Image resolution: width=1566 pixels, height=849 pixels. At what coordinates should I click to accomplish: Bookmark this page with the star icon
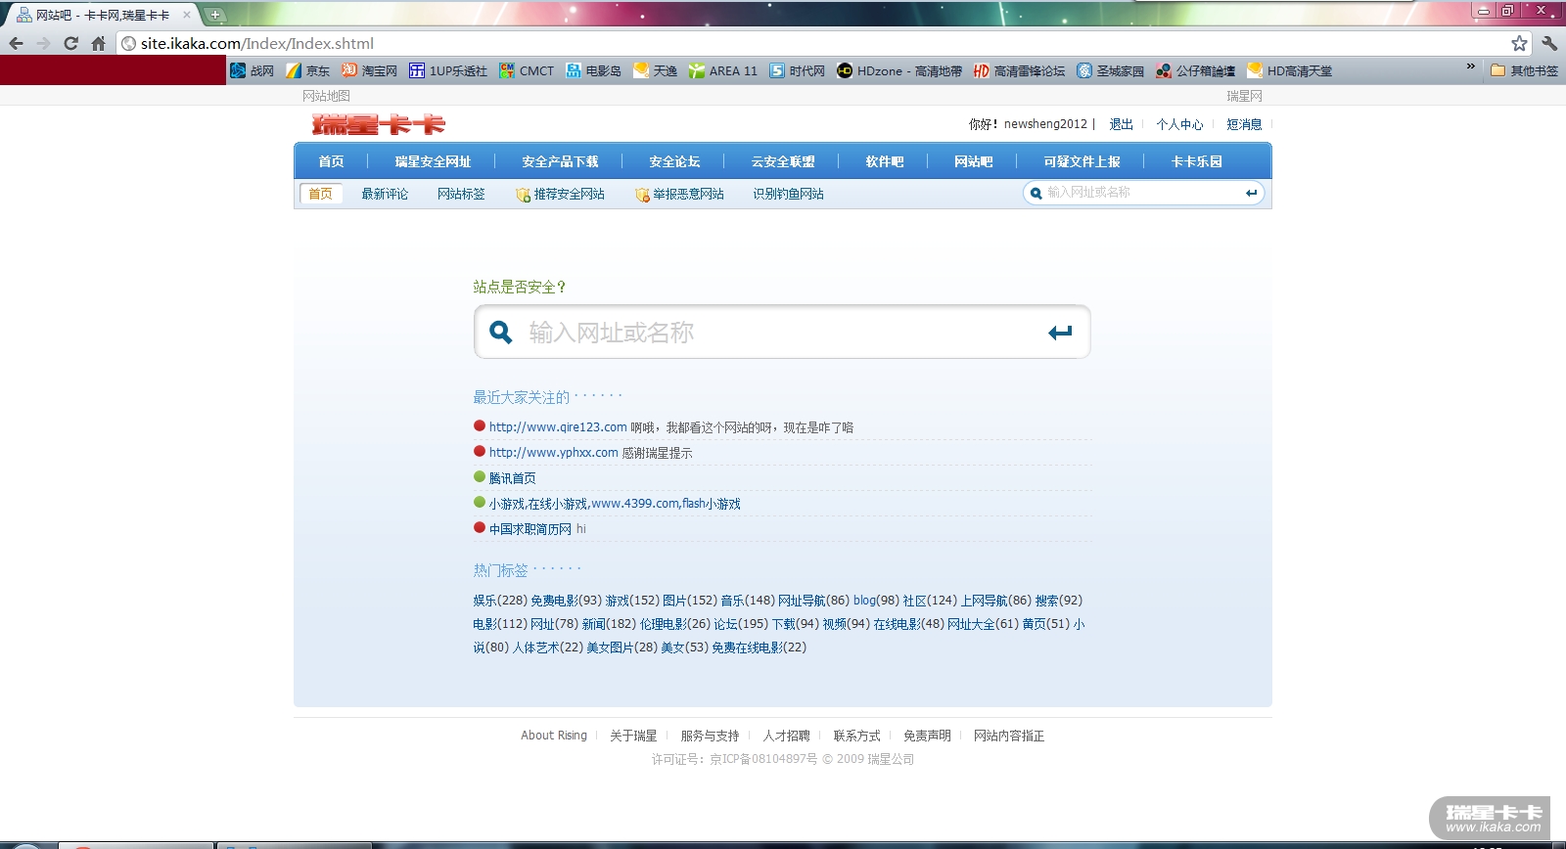tap(1519, 43)
